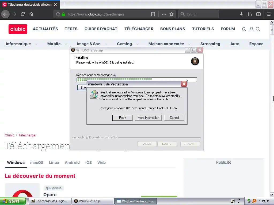Click the installer green progress bar
This screenshot has width=274, height=205.
coord(137,80)
